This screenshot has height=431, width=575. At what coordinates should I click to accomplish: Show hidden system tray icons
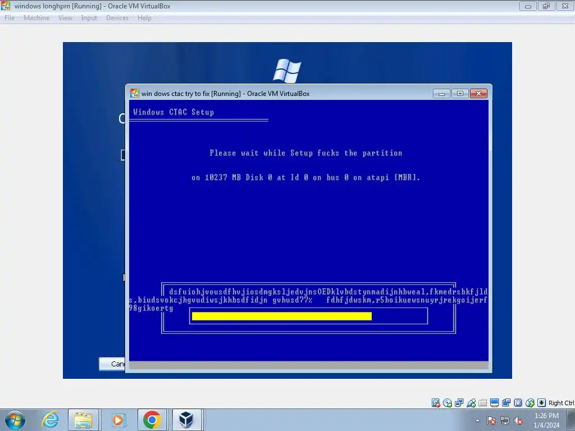[x=477, y=420]
